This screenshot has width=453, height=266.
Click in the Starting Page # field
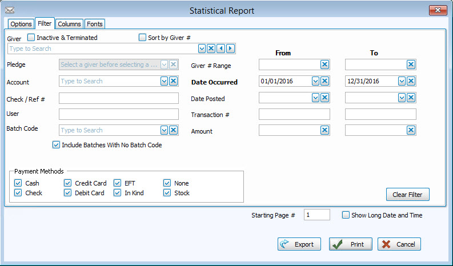(x=316, y=215)
